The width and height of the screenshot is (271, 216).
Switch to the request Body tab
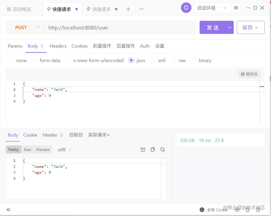[35, 46]
